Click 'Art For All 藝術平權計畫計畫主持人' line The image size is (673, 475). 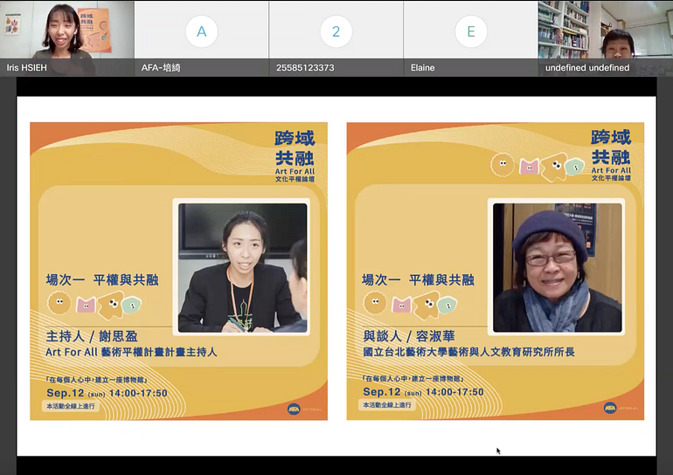coord(131,353)
